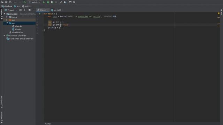Expand External Libraries node
This screenshot has height=125, width=223.
click(x=4, y=35)
